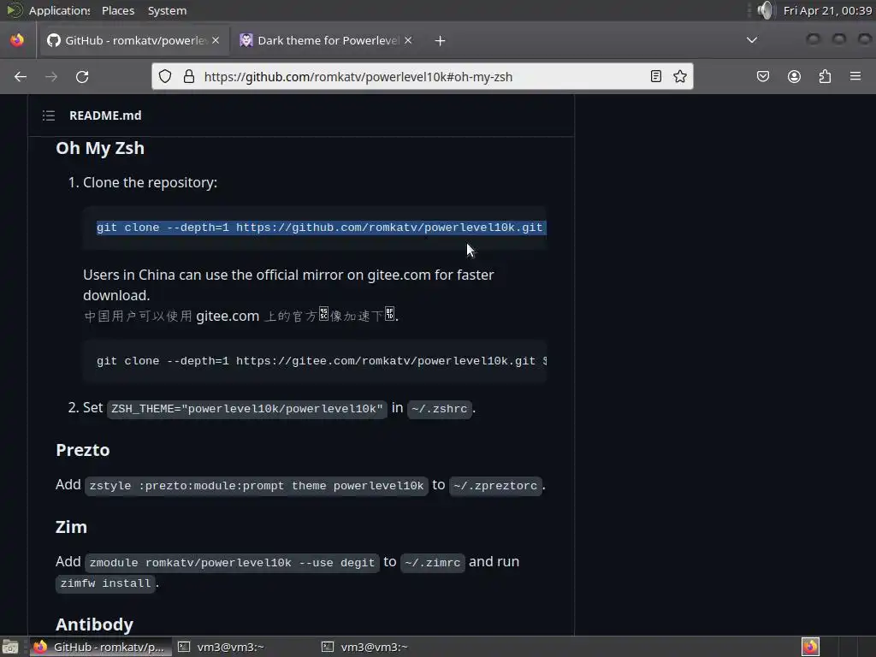Open the Applications menu

pos(59,10)
